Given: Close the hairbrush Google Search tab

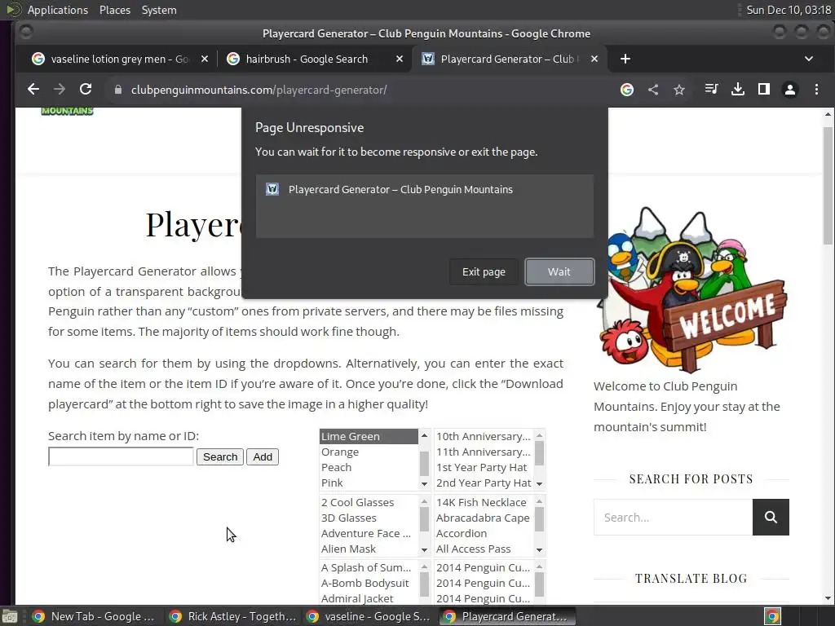Looking at the screenshot, I should click(x=400, y=59).
